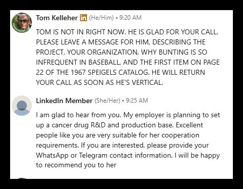Screen dimensions: 243x189
Task: Click the LinkedIn Member sender name
Action: coord(64,101)
